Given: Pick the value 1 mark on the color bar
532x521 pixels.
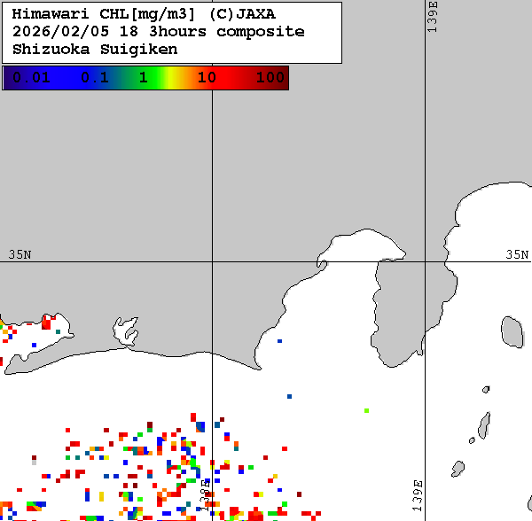Looking at the screenshot, I should coord(143,78).
